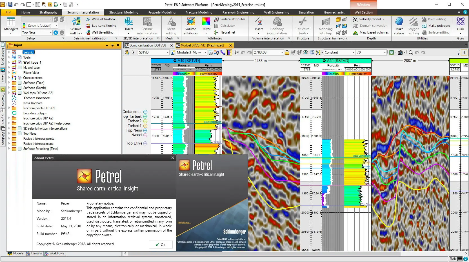The image size is (469, 262).
Task: Open Make polygons utility
Action: click(x=436, y=26)
